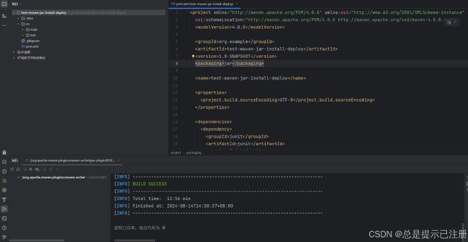Screen dimensions: 468x242
Task: Open the green Maven/Spring tool icon
Action: 4,181
